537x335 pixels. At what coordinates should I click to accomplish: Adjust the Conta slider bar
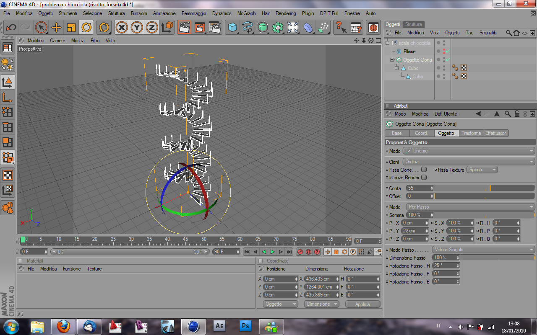click(x=485, y=188)
